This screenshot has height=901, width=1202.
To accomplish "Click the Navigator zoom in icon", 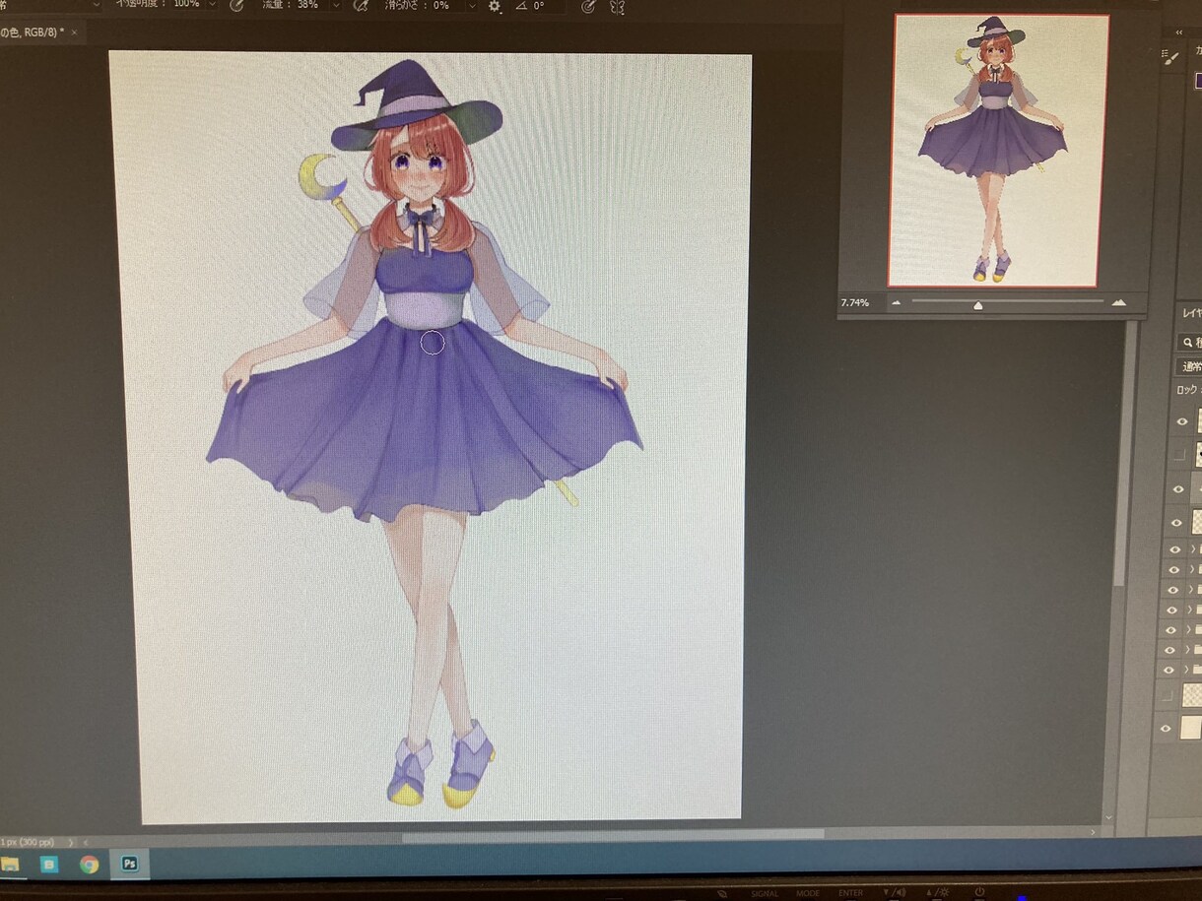I will [x=1118, y=302].
